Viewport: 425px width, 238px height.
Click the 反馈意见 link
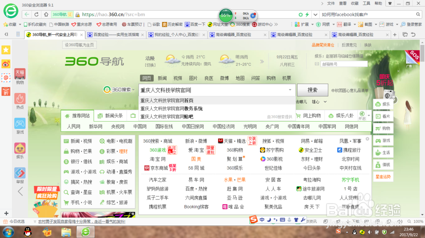tap(349, 45)
